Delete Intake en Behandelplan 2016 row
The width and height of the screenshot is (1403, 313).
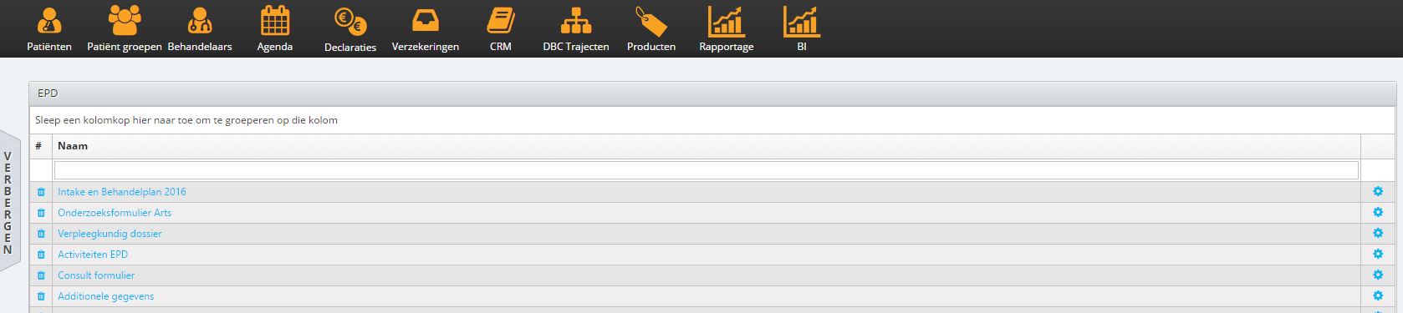point(41,192)
